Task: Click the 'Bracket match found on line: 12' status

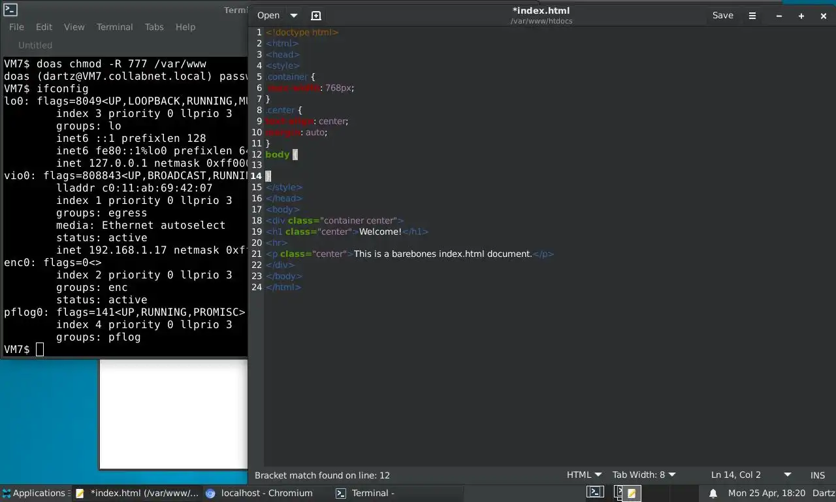Action: pyautogui.click(x=322, y=475)
